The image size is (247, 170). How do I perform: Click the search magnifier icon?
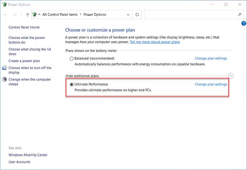240,14
